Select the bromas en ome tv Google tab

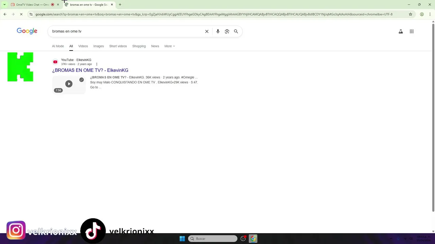pos(88,5)
